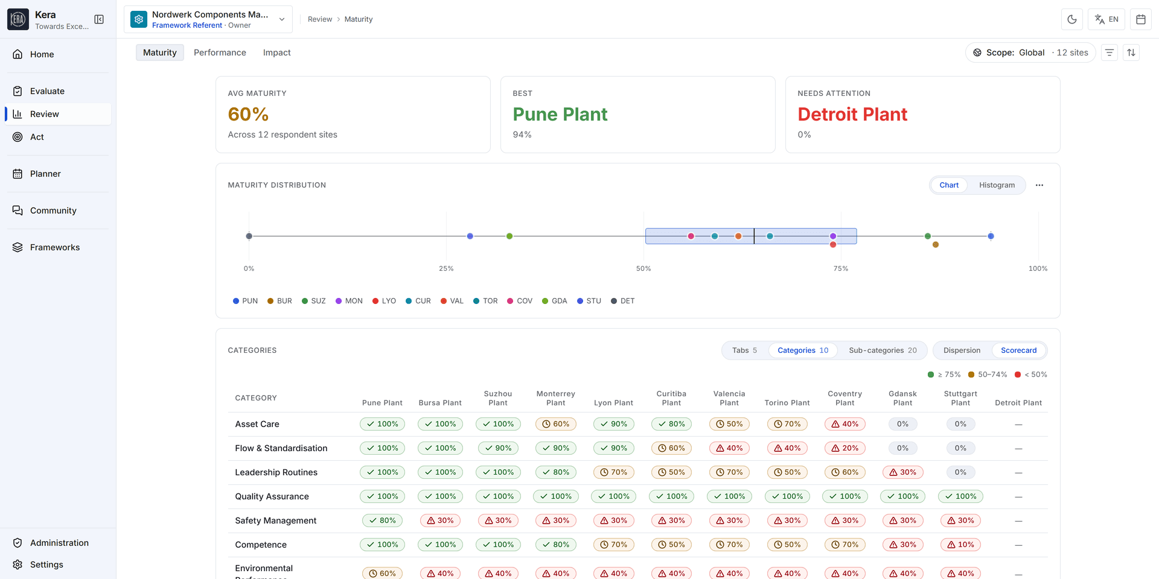This screenshot has height=579, width=1159.
Task: Open the EN language switcher
Action: click(x=1106, y=19)
